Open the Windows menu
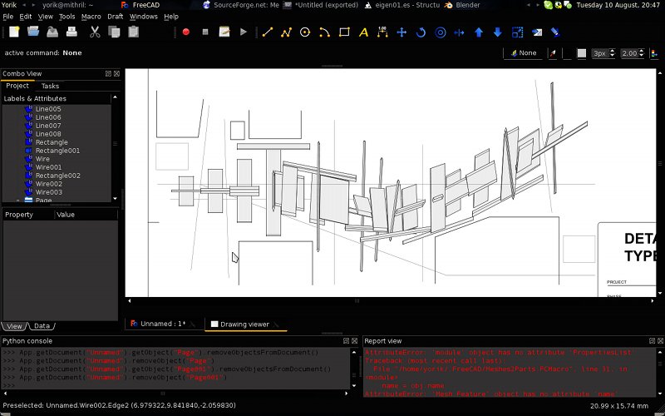665x416 pixels. [x=143, y=17]
